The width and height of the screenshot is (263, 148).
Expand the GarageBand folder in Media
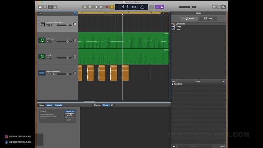[x=172, y=24]
